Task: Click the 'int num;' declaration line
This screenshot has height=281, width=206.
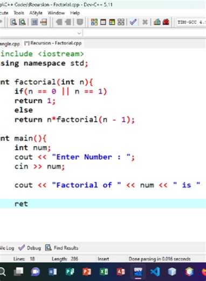Action: click(x=33, y=148)
